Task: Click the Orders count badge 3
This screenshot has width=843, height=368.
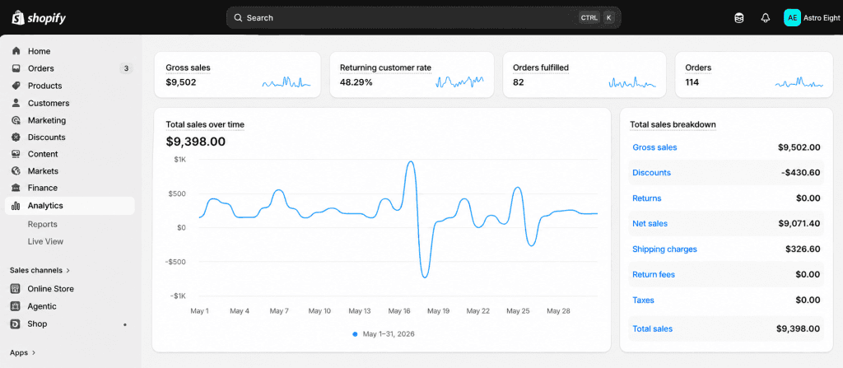Action: tap(126, 68)
